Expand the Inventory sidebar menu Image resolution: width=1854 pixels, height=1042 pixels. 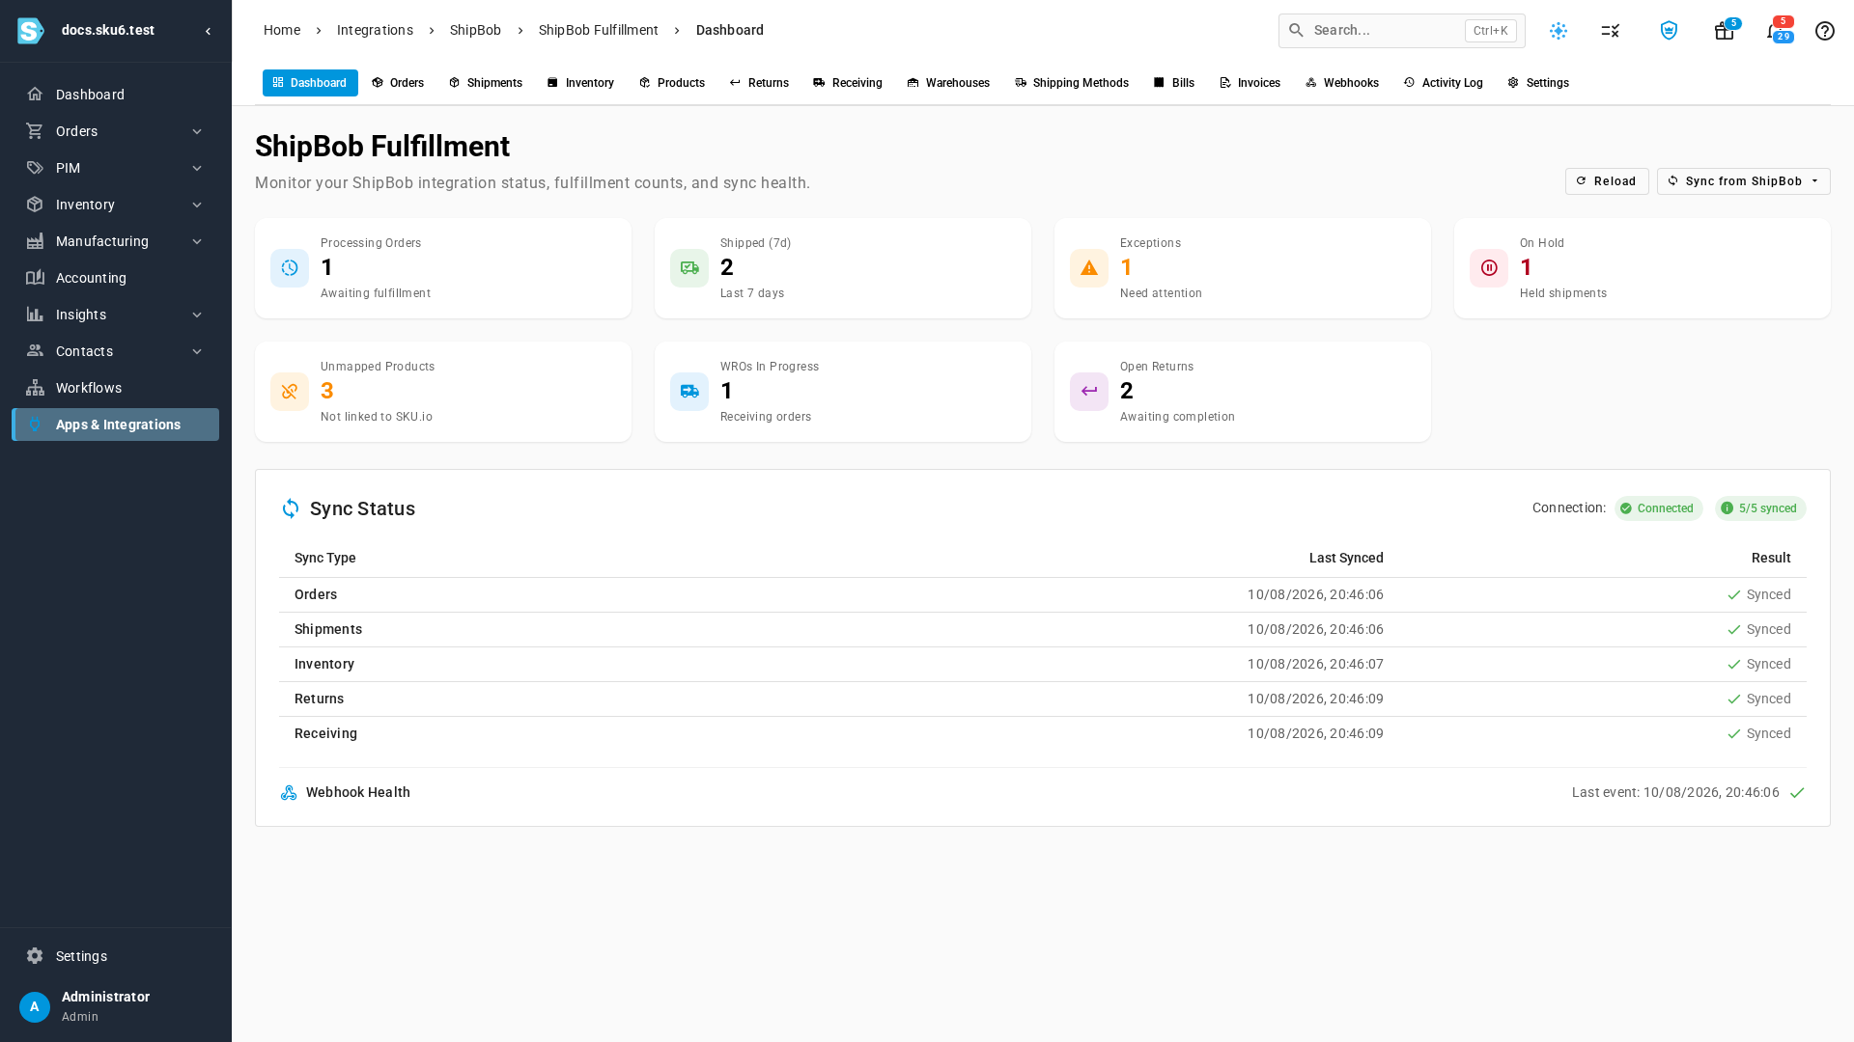click(115, 205)
